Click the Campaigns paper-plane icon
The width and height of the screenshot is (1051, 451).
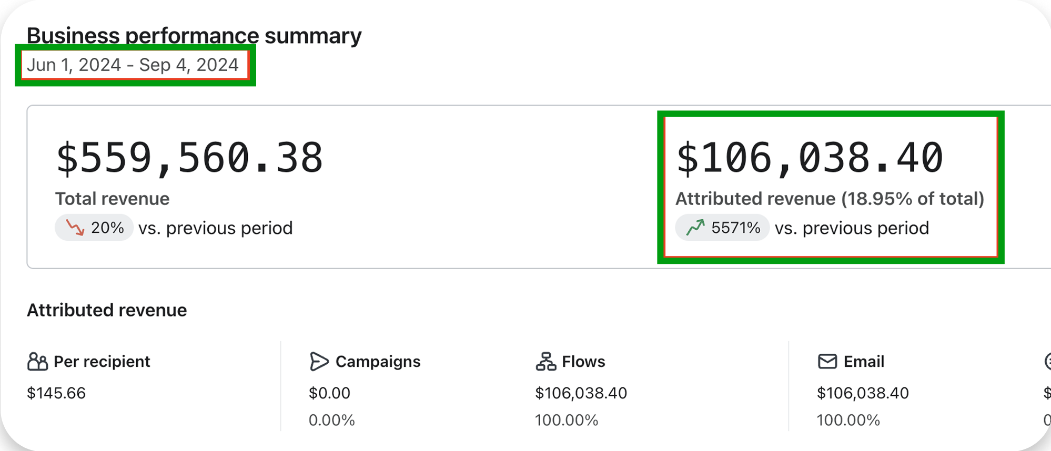coord(319,362)
